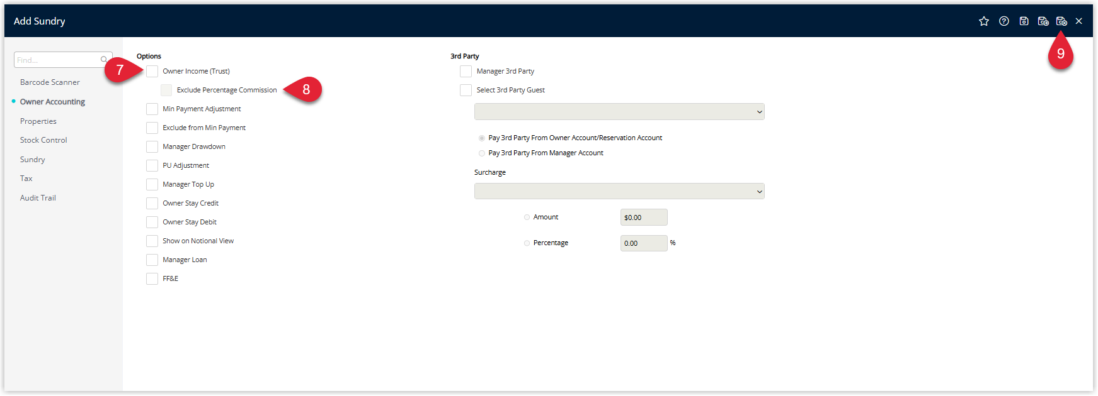Go to the Owner Accounting section

coord(52,102)
